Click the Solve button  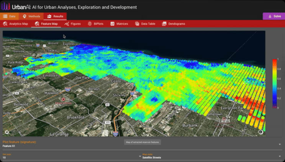coord(274,16)
